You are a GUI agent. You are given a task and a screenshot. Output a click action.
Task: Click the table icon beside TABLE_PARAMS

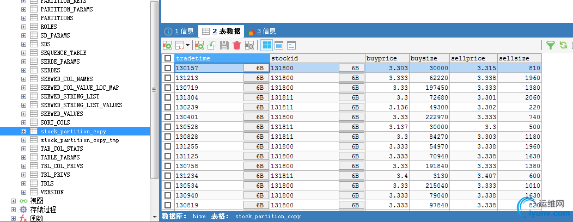coord(34,157)
